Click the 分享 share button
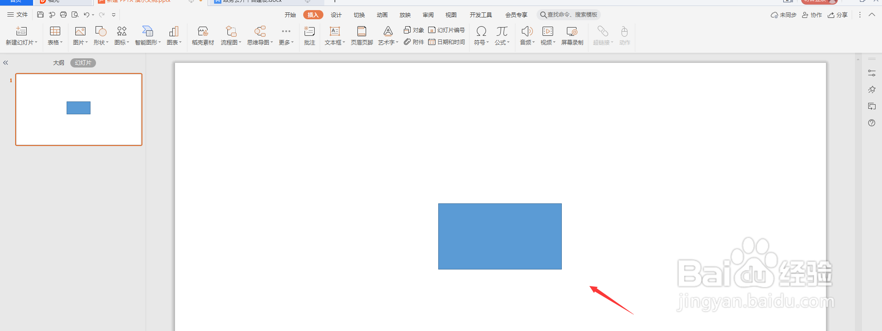This screenshot has height=331, width=882. (x=837, y=15)
